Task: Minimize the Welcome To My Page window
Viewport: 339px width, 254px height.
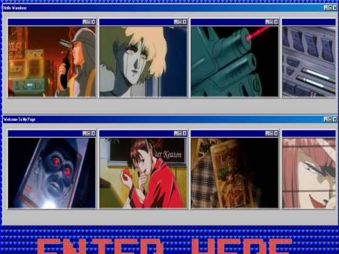Action: tap(326, 119)
